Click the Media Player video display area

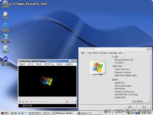click(x=47, y=81)
